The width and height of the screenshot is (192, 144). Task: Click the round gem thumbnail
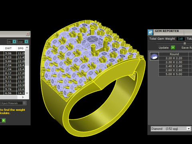point(154,56)
